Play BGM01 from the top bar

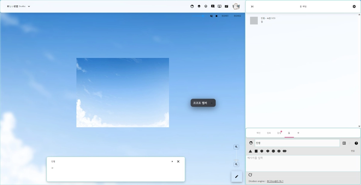click(225, 16)
